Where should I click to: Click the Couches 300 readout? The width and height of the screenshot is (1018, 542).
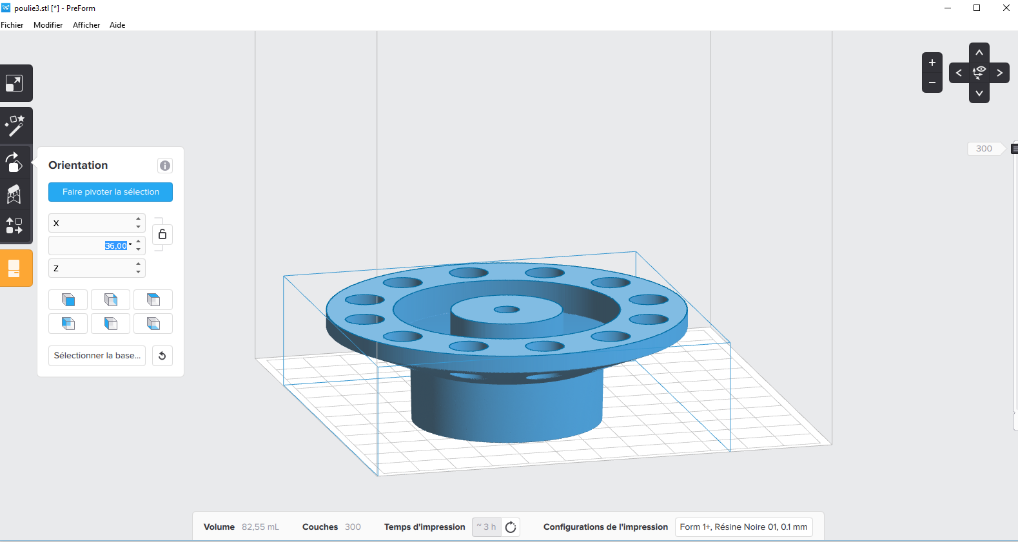tap(331, 527)
